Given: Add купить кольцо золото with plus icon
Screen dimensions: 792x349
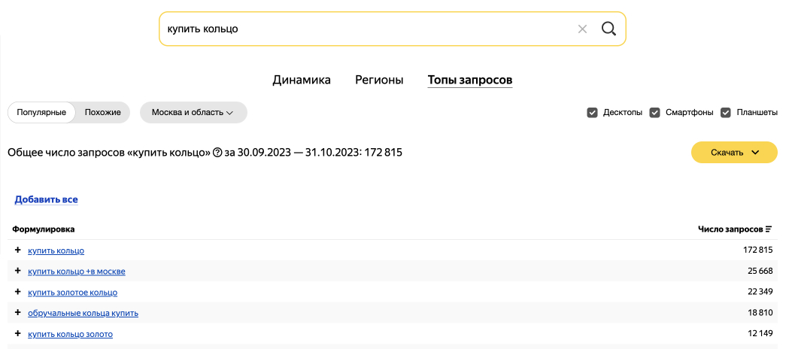Looking at the screenshot, I should (18, 334).
